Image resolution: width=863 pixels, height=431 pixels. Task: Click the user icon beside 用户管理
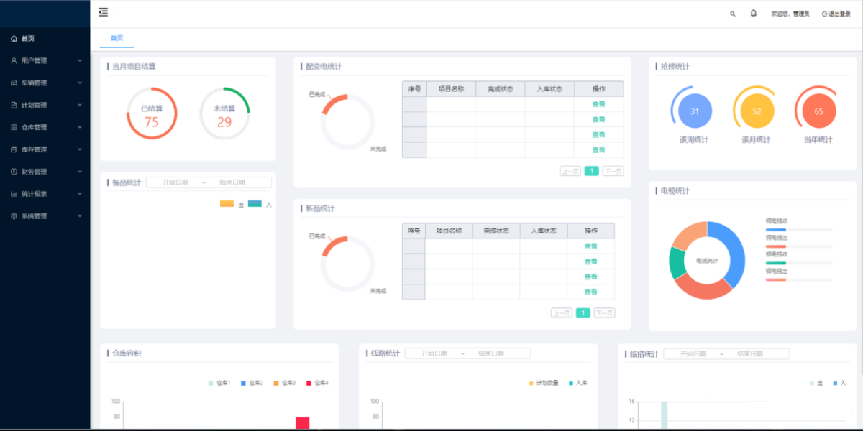coord(14,61)
